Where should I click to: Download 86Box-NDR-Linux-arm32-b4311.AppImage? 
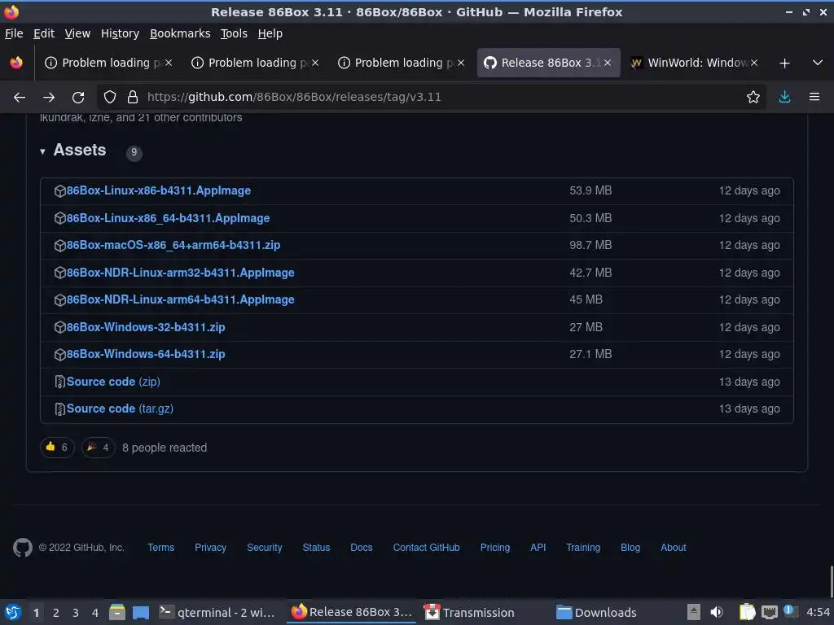(180, 273)
